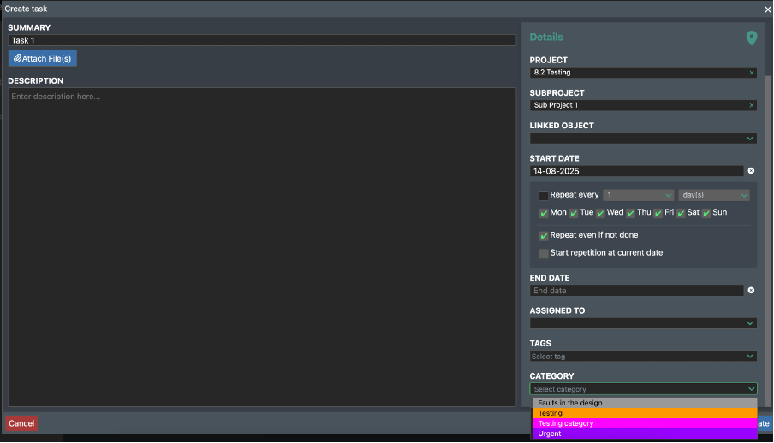The width and height of the screenshot is (774, 443).
Task: Collapse the Select category dropdown
Action: [643, 389]
